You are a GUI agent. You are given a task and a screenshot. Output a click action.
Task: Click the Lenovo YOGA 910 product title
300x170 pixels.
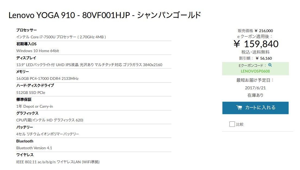[105, 15]
